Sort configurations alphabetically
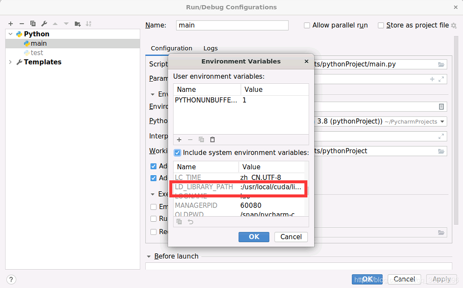The height and width of the screenshot is (288, 463). click(88, 24)
